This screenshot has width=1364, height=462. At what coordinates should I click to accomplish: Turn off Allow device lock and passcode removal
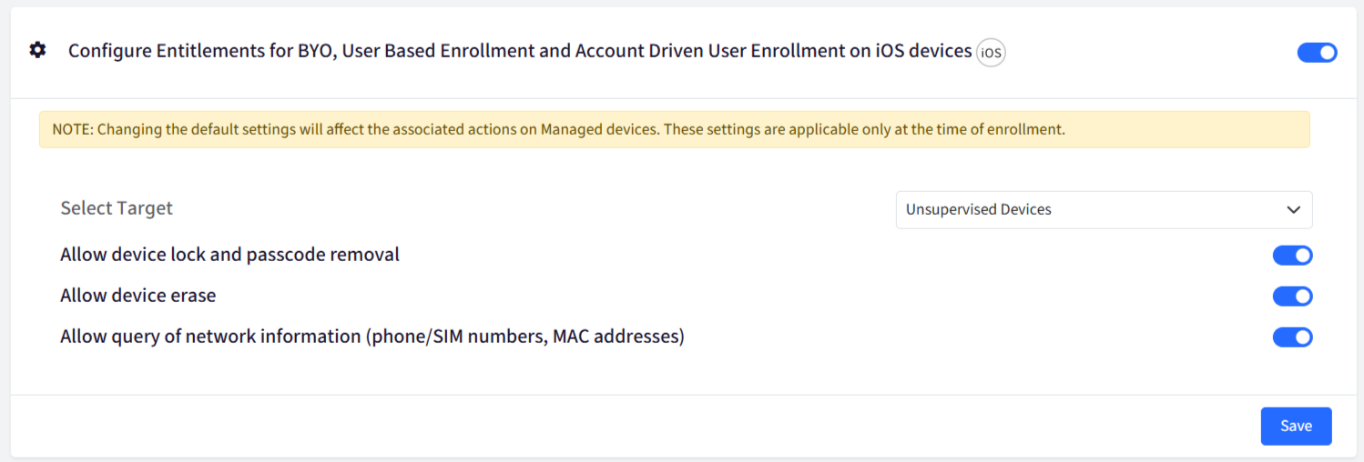click(x=1292, y=256)
